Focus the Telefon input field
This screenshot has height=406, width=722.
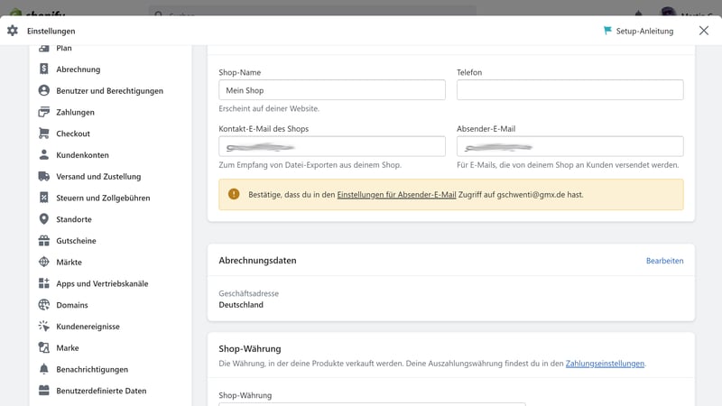(569, 90)
